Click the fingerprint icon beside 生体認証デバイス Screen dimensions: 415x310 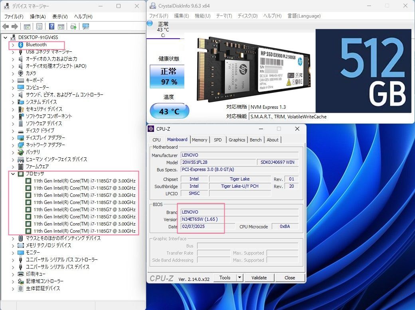(21, 288)
